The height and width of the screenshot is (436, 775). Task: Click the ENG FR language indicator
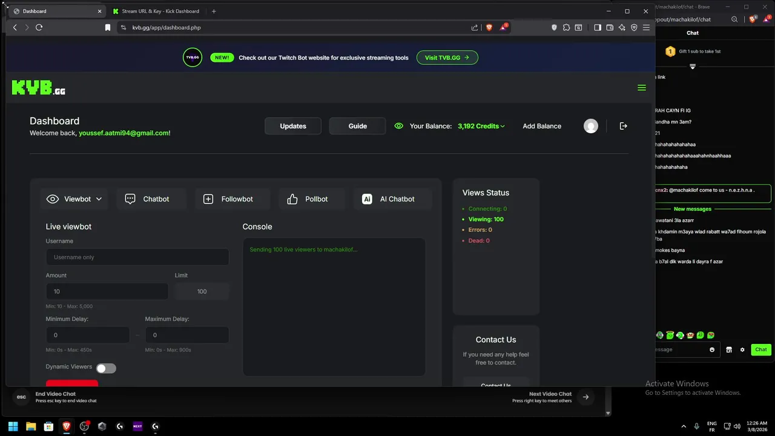pos(712,426)
